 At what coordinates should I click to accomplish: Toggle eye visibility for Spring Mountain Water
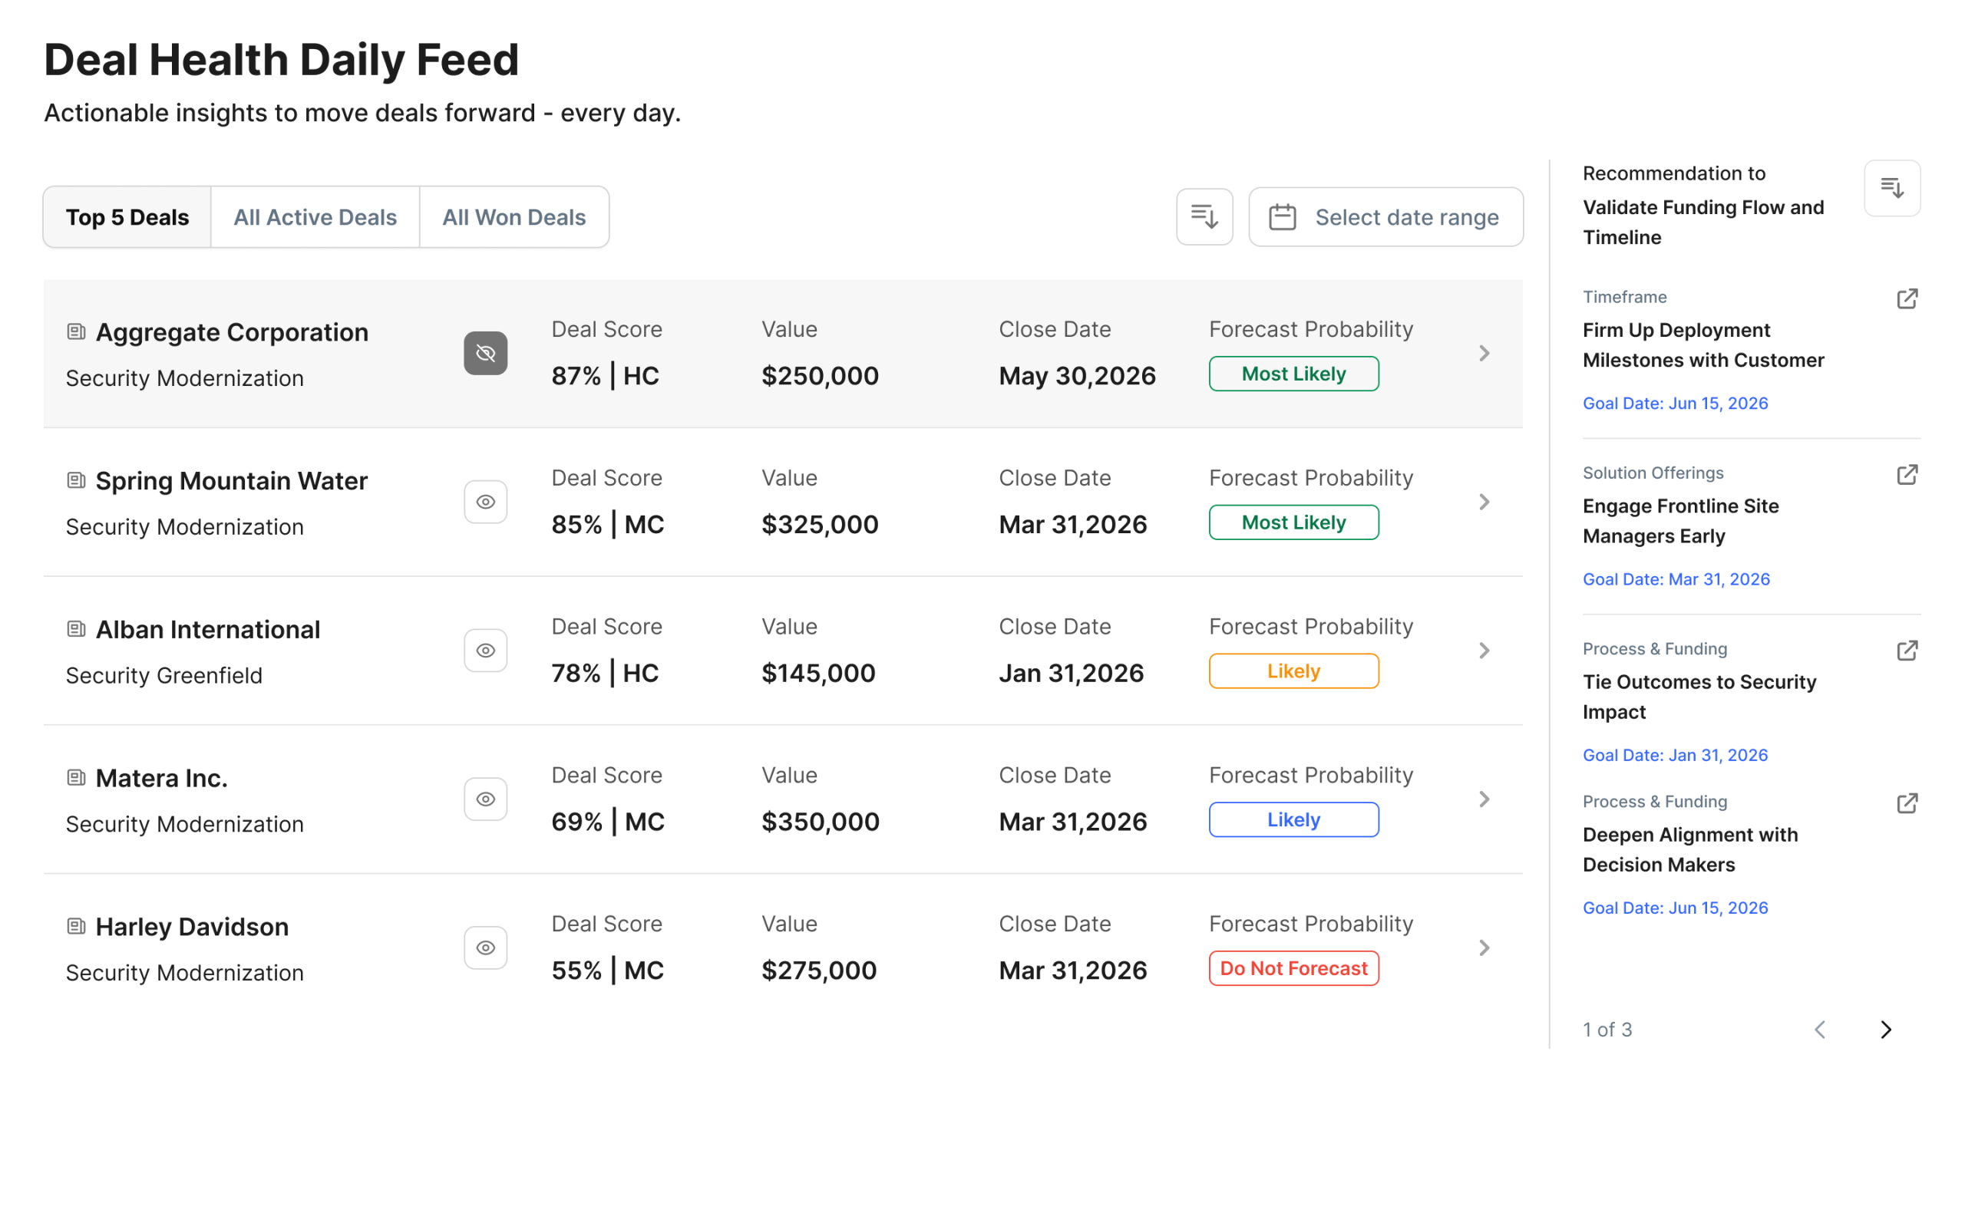coord(485,502)
